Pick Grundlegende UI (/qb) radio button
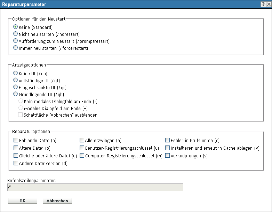This screenshot has width=272, height=212. point(15,94)
